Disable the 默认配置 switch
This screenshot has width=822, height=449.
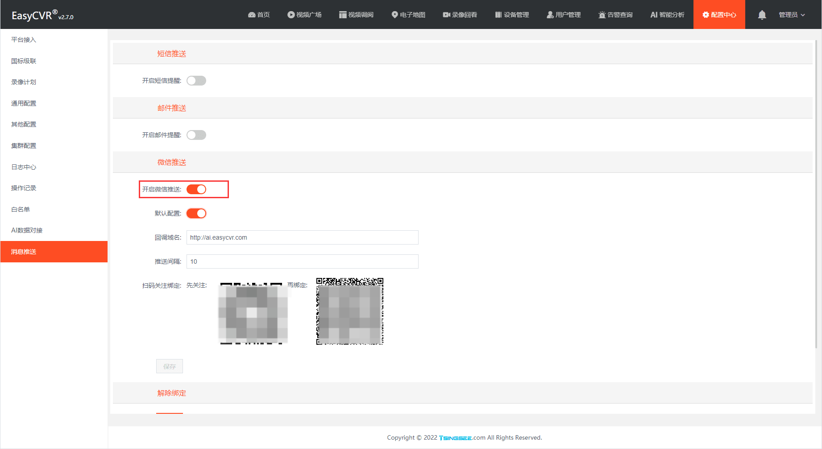coord(196,213)
